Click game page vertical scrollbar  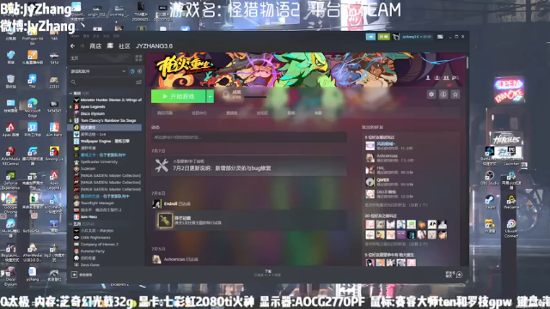coord(467,62)
